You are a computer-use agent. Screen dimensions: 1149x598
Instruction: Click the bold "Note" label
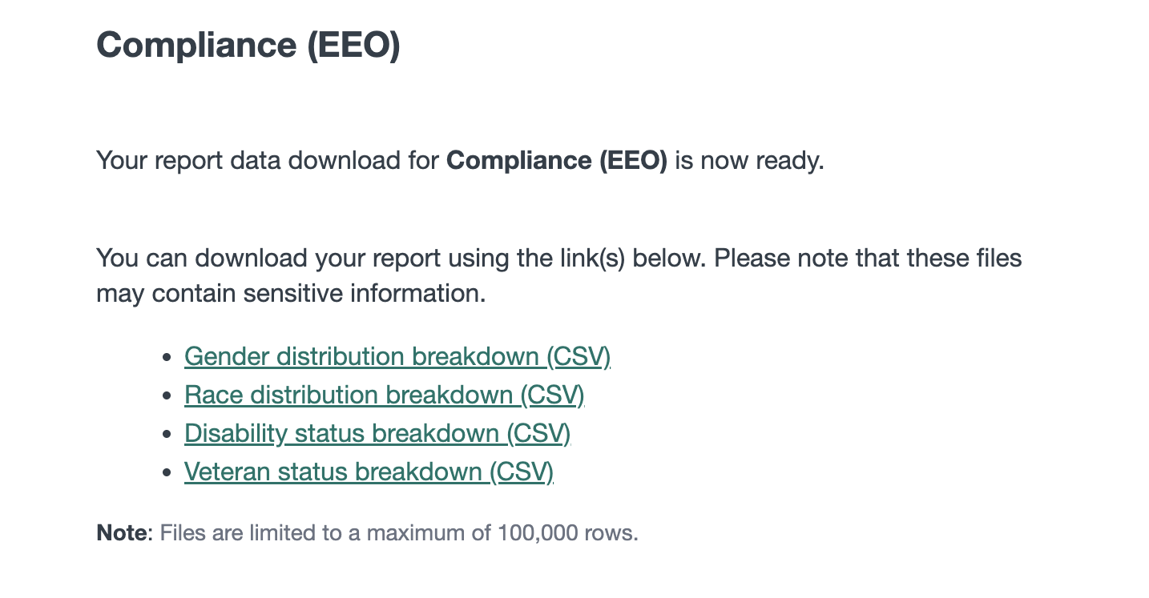123,533
